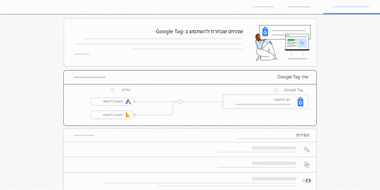Click the blue Google tag icon in תג לדוגמה box
The height and width of the screenshot is (190, 380).
(300, 102)
